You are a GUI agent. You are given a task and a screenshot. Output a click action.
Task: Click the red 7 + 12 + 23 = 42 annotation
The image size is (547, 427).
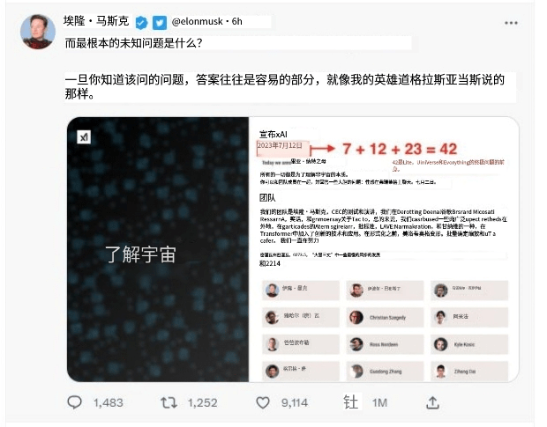pos(400,149)
